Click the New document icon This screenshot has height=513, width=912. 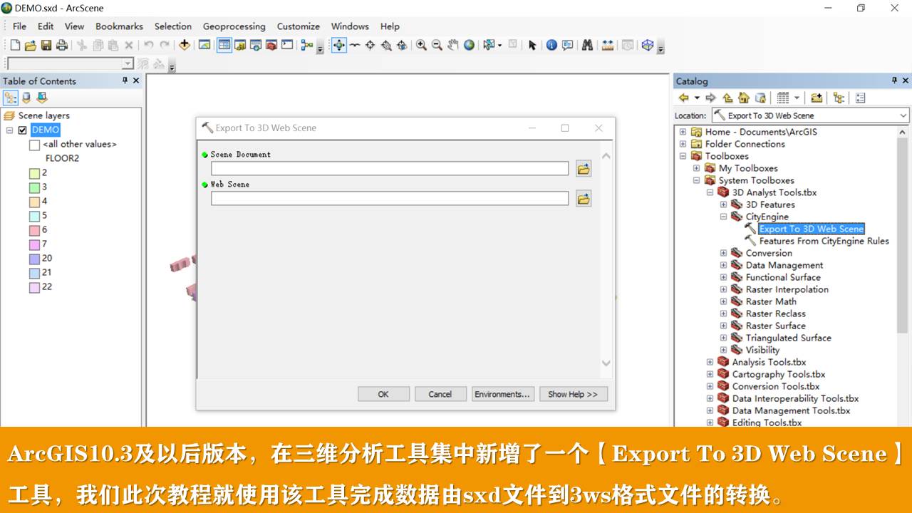click(15, 45)
